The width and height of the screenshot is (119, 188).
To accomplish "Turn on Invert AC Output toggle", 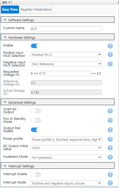I will tap(36, 111).
